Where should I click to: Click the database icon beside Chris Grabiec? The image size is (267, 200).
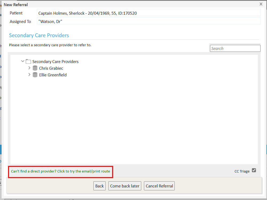pos(35,68)
